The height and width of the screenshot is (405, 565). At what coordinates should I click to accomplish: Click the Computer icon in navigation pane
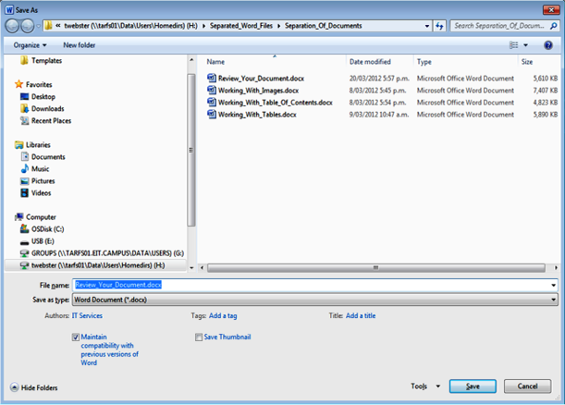coord(18,217)
